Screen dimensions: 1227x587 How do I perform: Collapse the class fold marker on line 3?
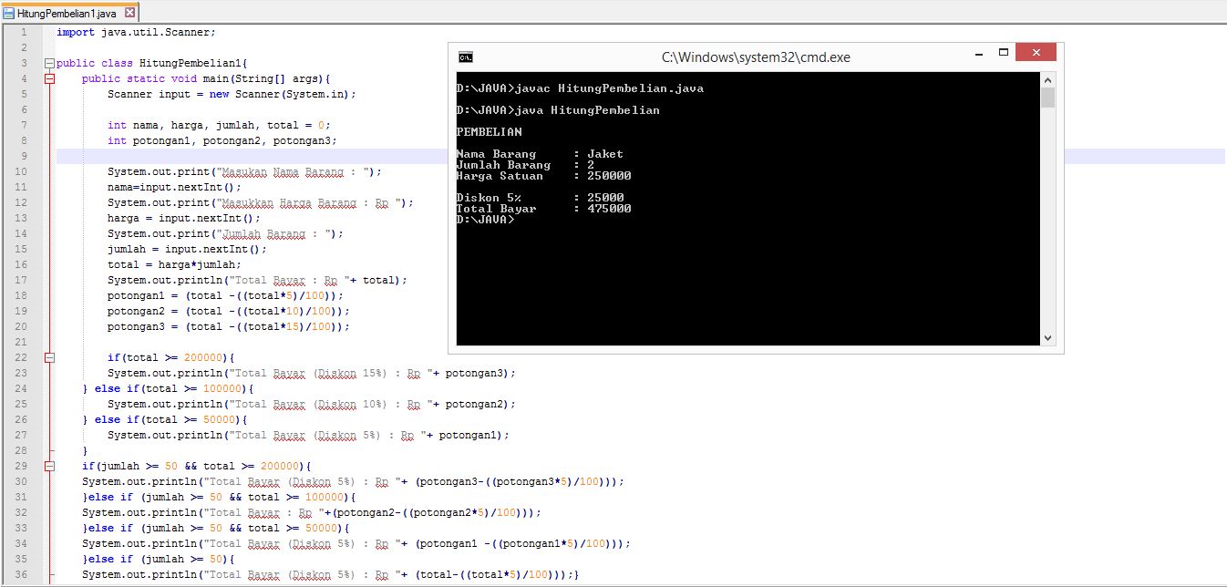point(49,64)
